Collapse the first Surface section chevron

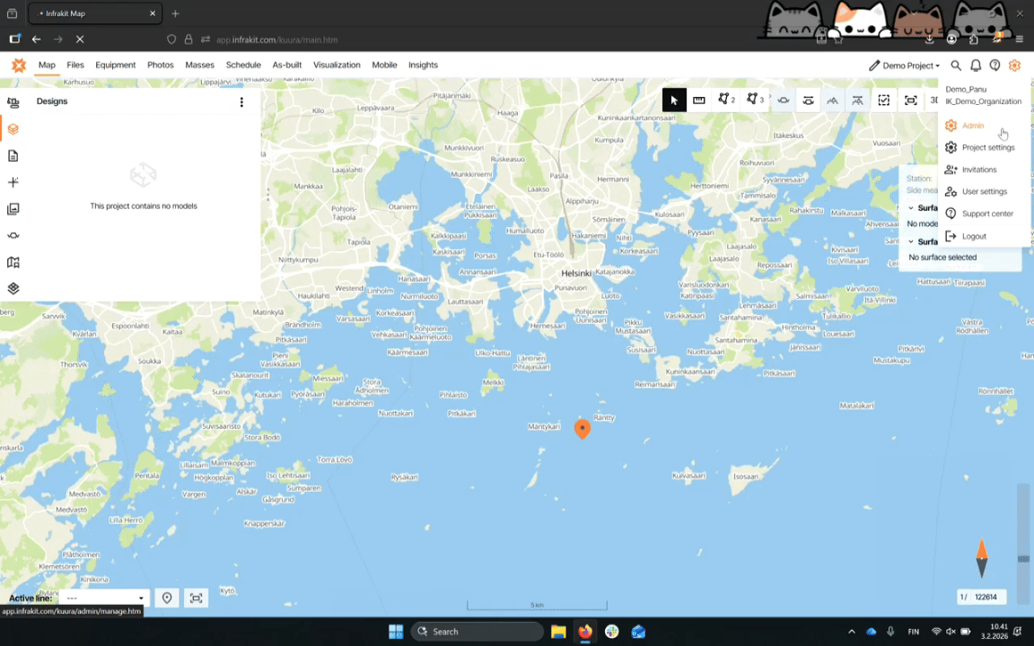pyautogui.click(x=911, y=207)
